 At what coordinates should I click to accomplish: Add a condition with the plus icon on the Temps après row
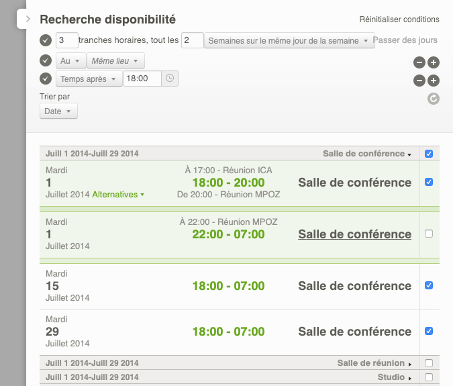434,81
